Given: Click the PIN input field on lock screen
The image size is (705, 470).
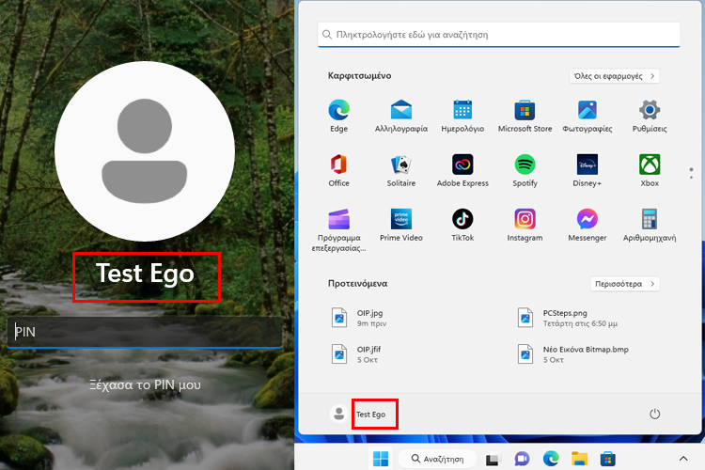Looking at the screenshot, I should (145, 332).
